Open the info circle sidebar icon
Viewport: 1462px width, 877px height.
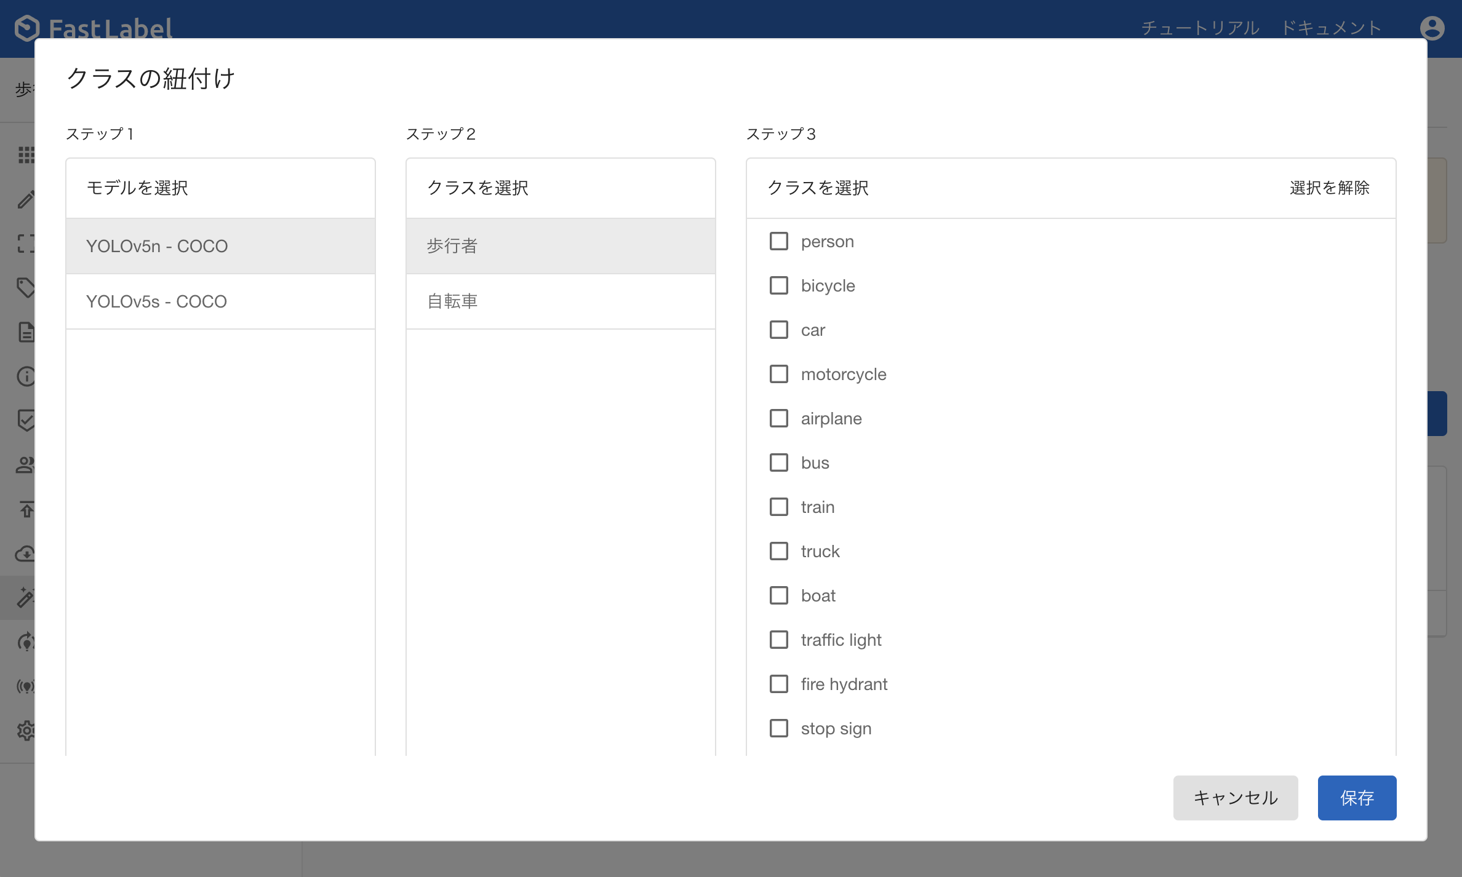[26, 376]
